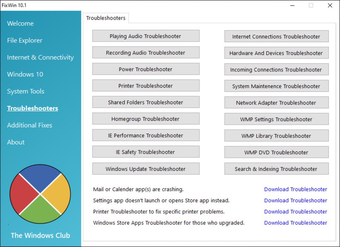
Task: Open System Tools section
Action: pos(26,91)
